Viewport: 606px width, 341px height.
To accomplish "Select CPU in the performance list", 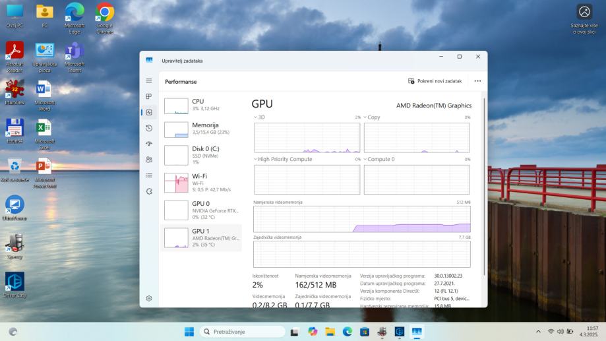I will [201, 106].
